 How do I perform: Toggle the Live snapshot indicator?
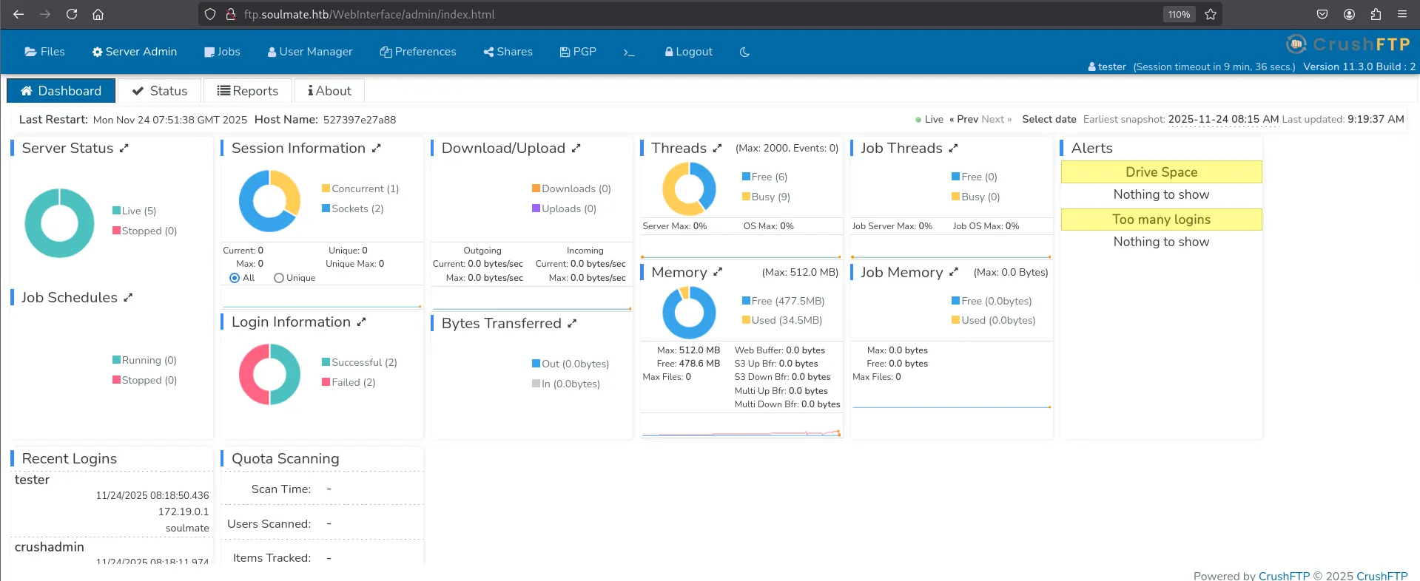929,119
